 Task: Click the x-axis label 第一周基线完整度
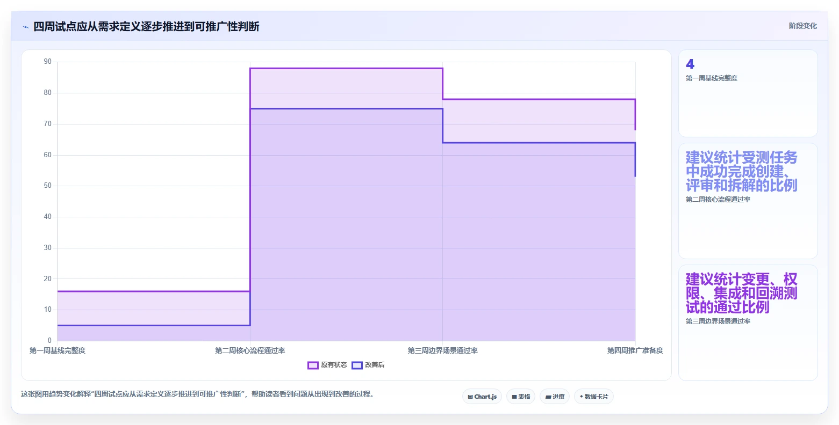[58, 350]
